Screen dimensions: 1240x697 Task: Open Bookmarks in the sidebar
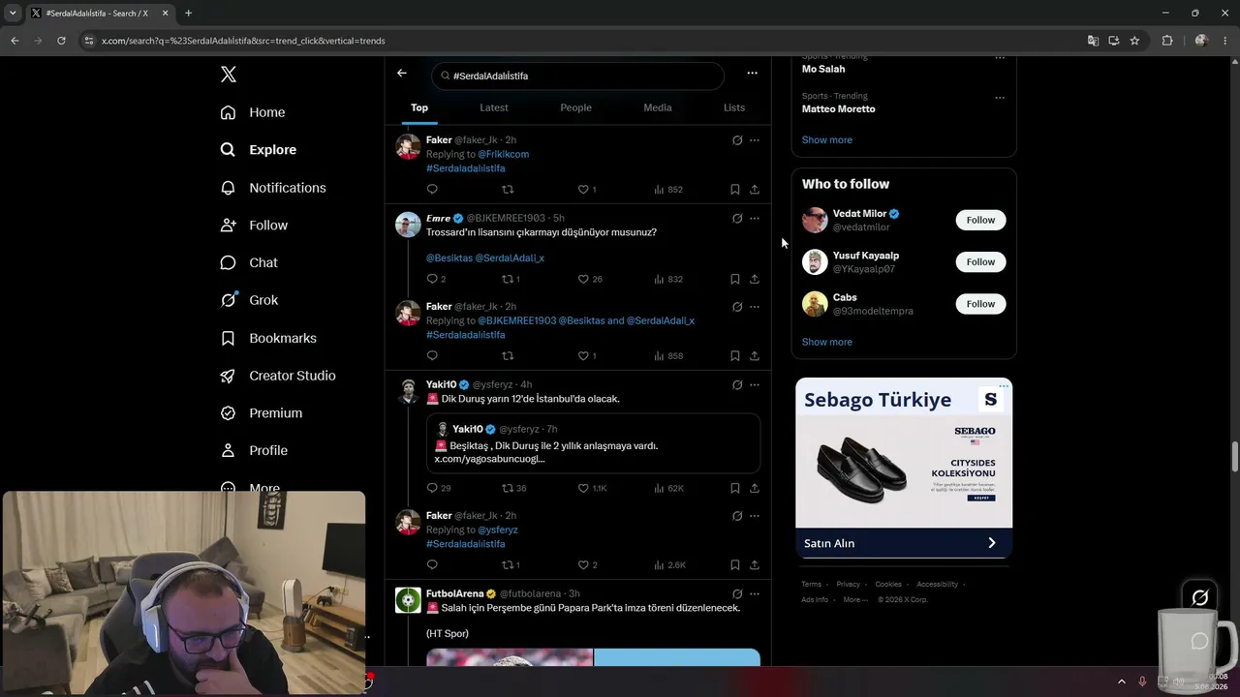[x=268, y=338]
